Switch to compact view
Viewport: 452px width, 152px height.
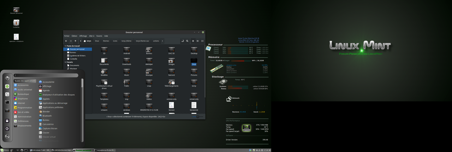pos(202,41)
